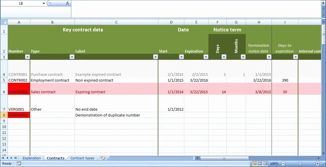This screenshot has height=167, width=326.
Task: Open the Months notice filter dropdown
Action: (x=243, y=57)
